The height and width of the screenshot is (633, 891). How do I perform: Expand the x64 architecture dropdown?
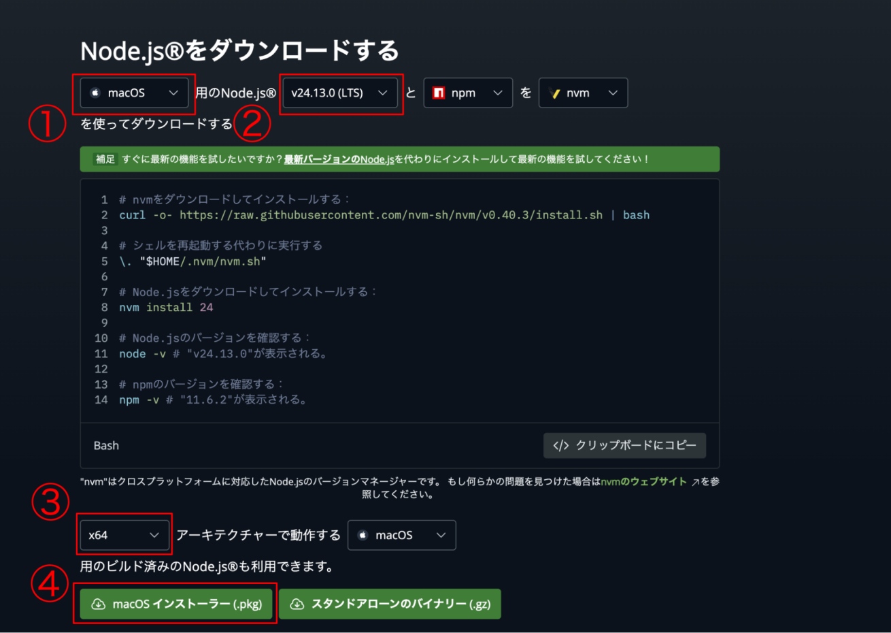click(123, 536)
